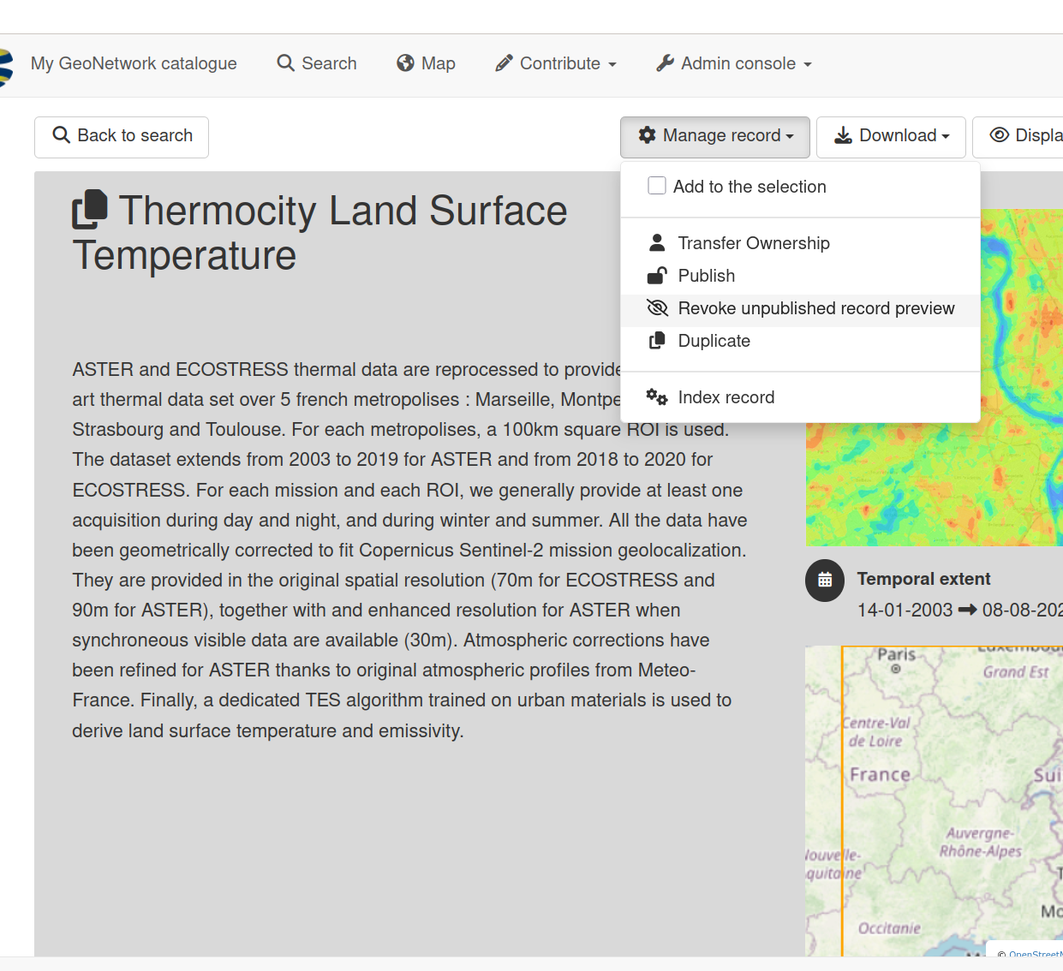
Task: Click the pencil icon beside Contribute
Action: [504, 63]
